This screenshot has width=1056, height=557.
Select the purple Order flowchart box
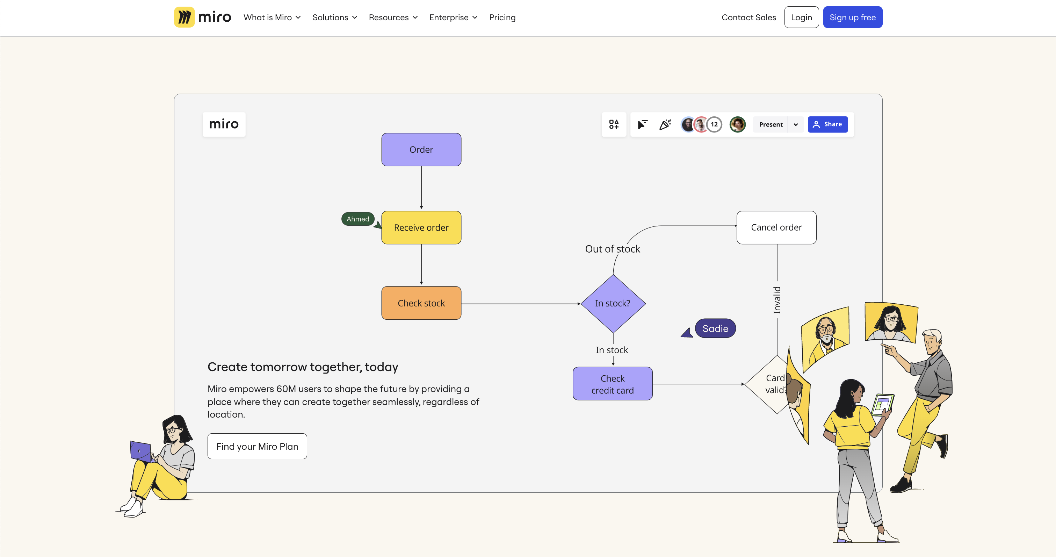(421, 150)
